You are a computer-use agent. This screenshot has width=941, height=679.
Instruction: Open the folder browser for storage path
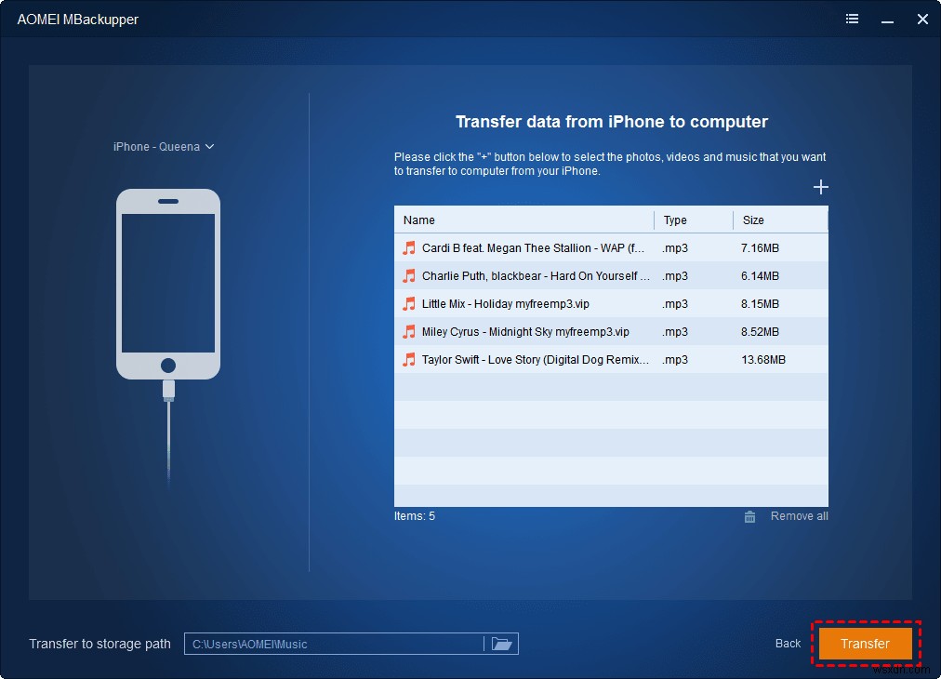click(502, 643)
